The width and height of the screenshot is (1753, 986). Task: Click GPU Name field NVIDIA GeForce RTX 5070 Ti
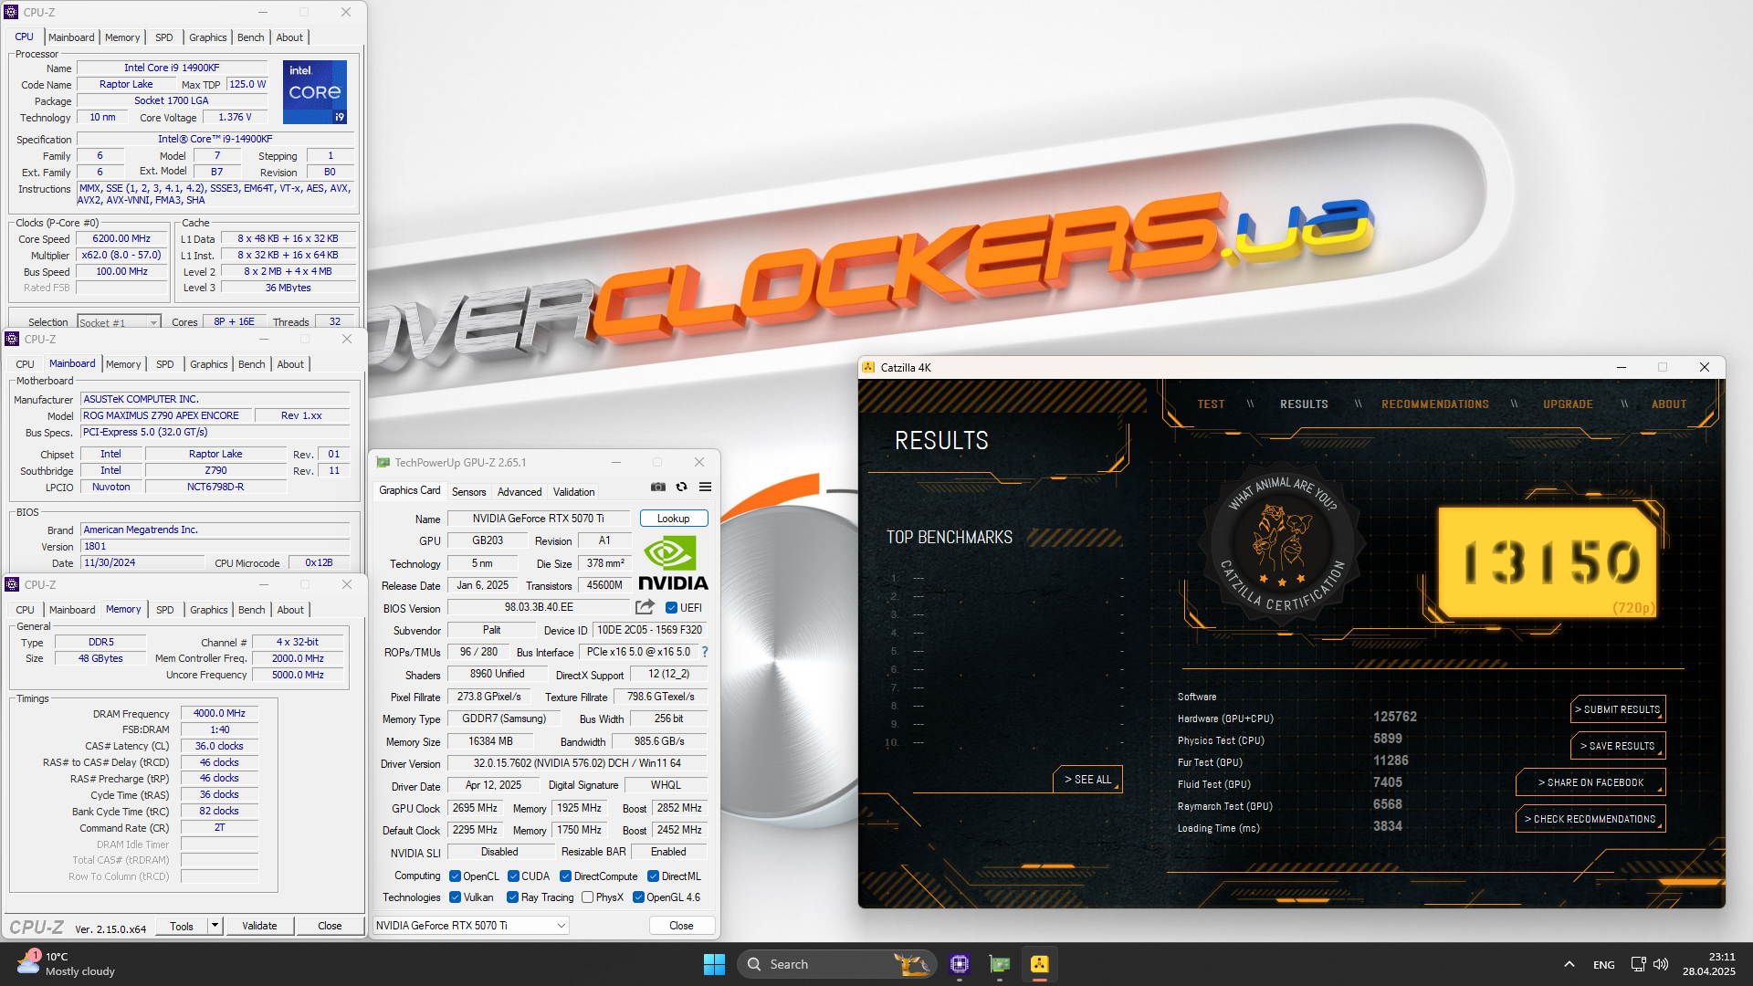pos(539,519)
